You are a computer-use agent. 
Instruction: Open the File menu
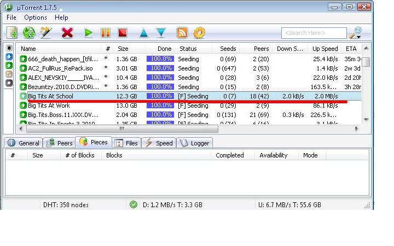[11, 17]
